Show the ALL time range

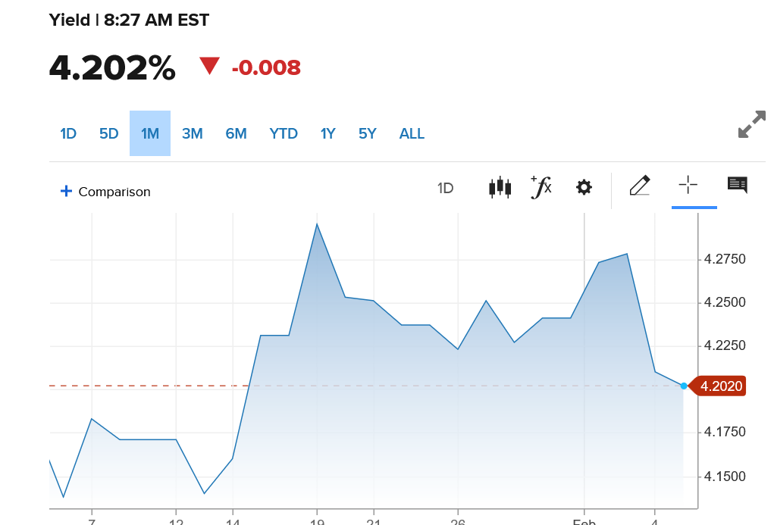[412, 134]
